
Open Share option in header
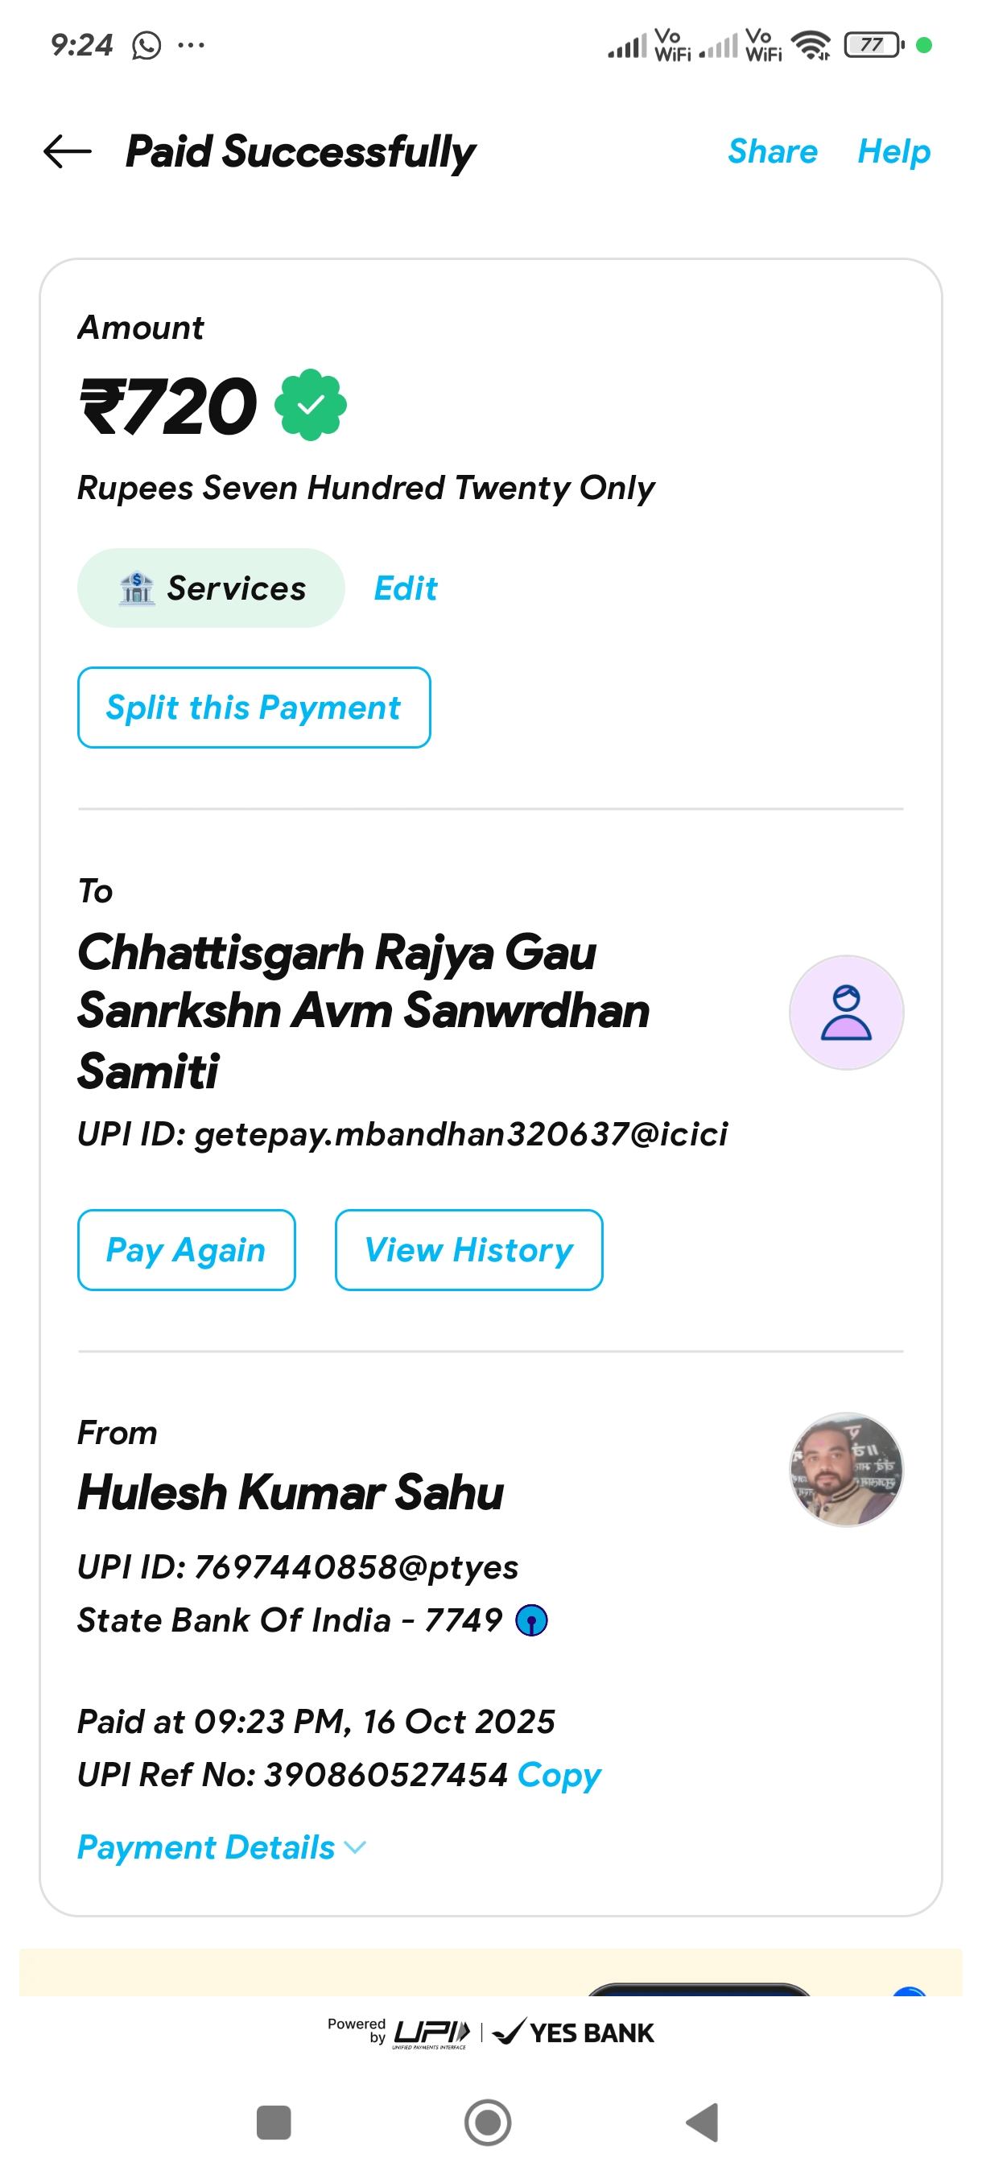(x=772, y=151)
